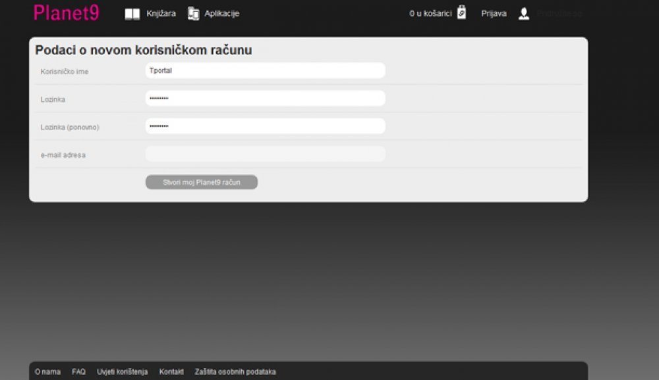
Task: Focus the e-mail adresa field
Action: click(265, 154)
